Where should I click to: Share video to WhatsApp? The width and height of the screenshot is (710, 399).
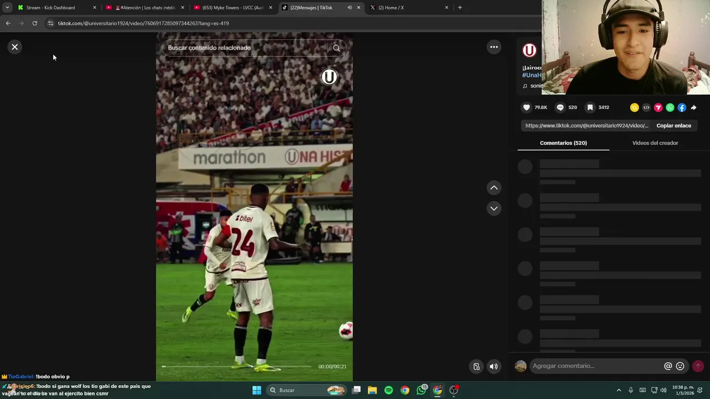670,108
